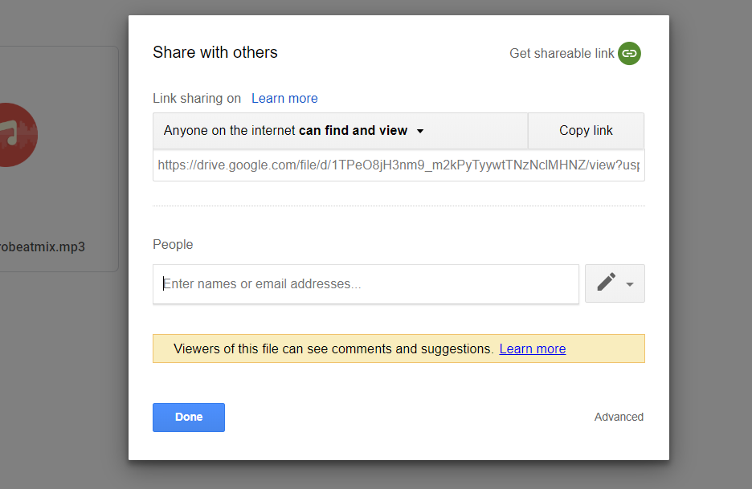This screenshot has width=752, height=489.
Task: Click the green shareable link icon
Action: [629, 53]
